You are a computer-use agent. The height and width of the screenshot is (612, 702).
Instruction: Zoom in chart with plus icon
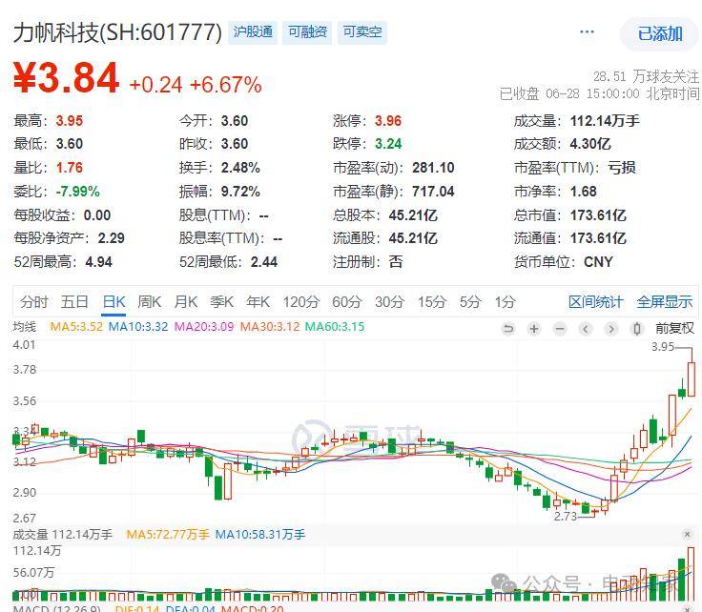point(534,329)
